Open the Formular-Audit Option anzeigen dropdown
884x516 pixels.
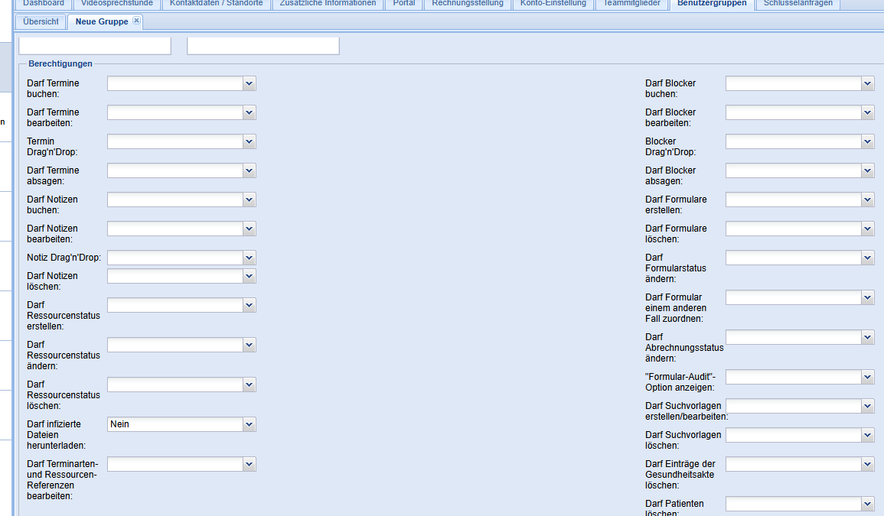point(867,377)
